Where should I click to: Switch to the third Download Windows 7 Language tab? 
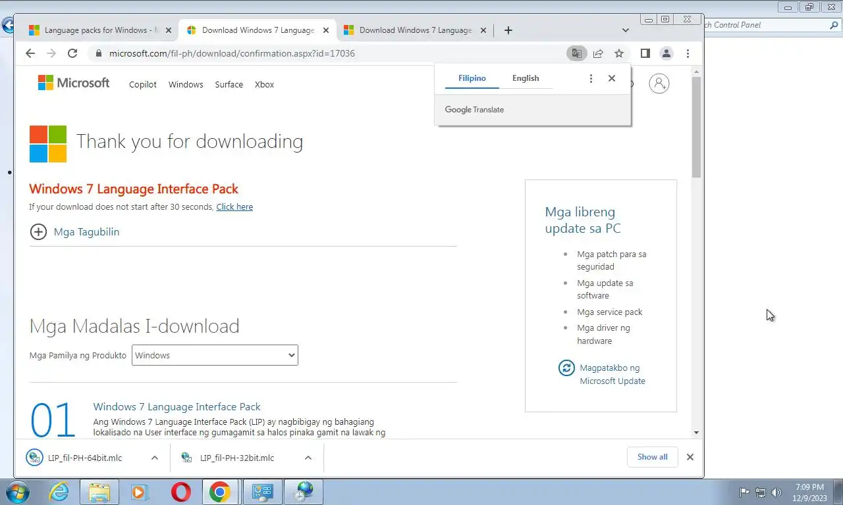(x=414, y=30)
